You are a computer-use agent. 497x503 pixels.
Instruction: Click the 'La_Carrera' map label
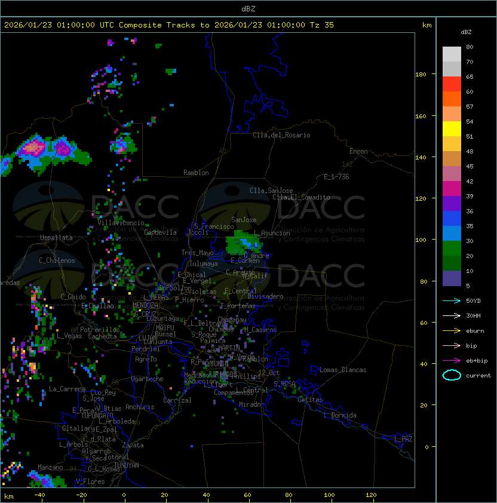click(x=67, y=389)
